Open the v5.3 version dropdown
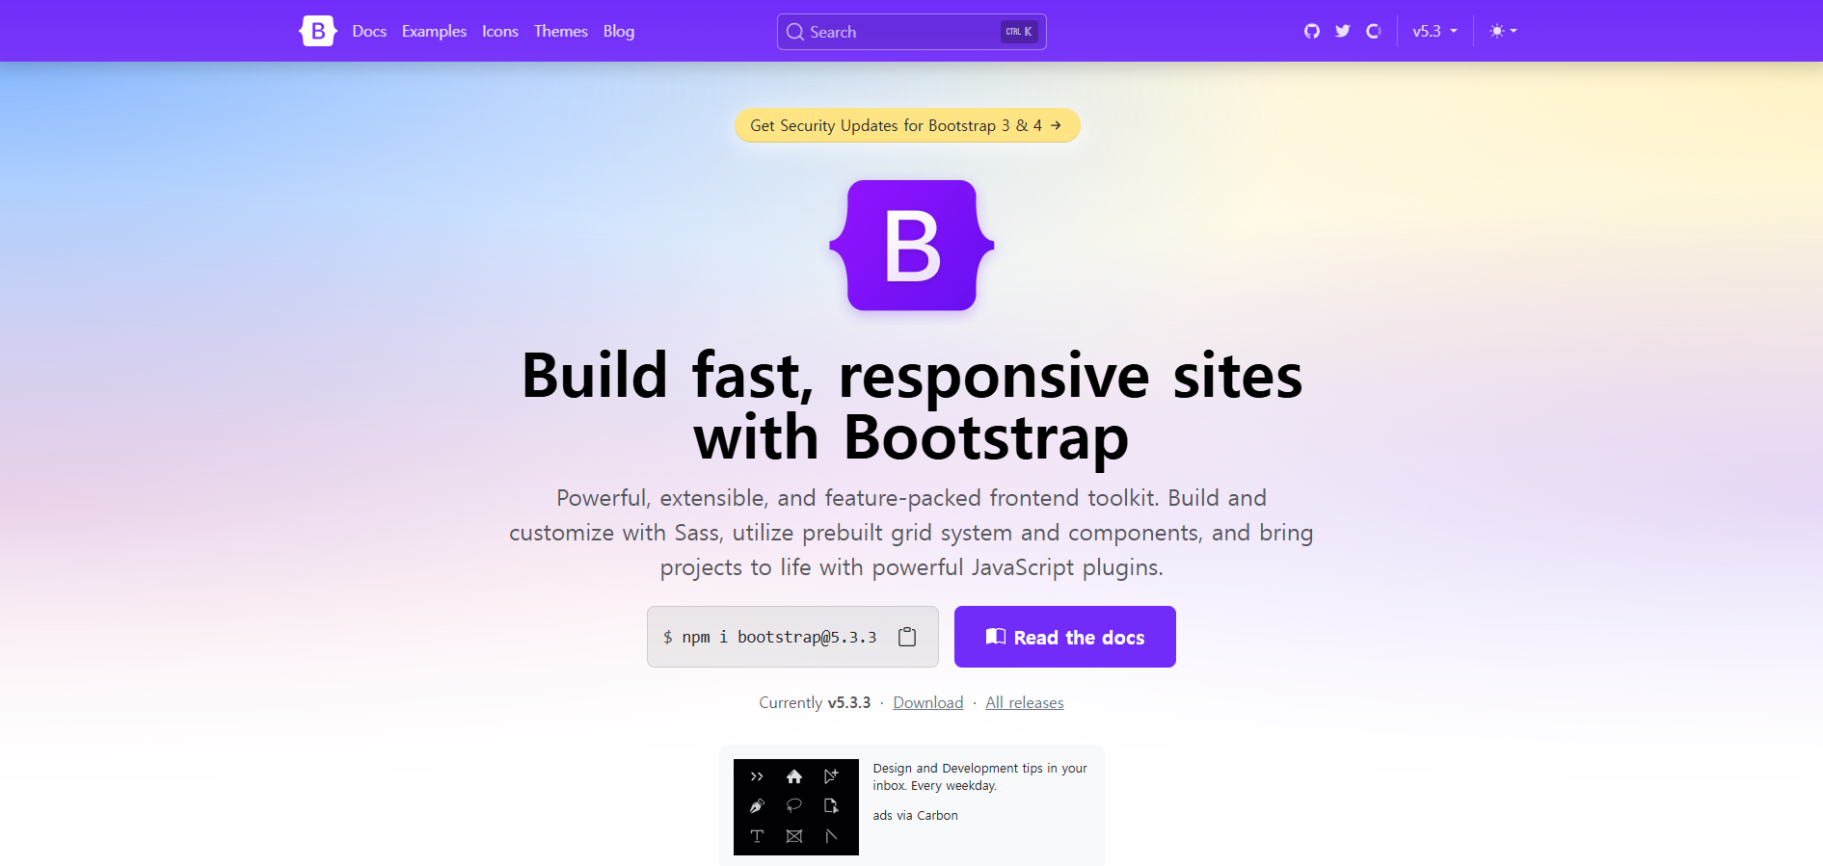1823x866 pixels. [x=1434, y=31]
